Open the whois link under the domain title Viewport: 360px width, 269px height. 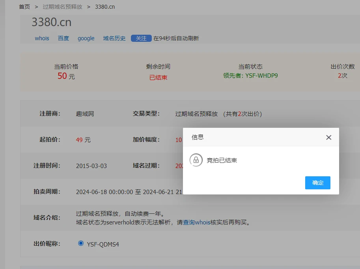tap(42, 38)
